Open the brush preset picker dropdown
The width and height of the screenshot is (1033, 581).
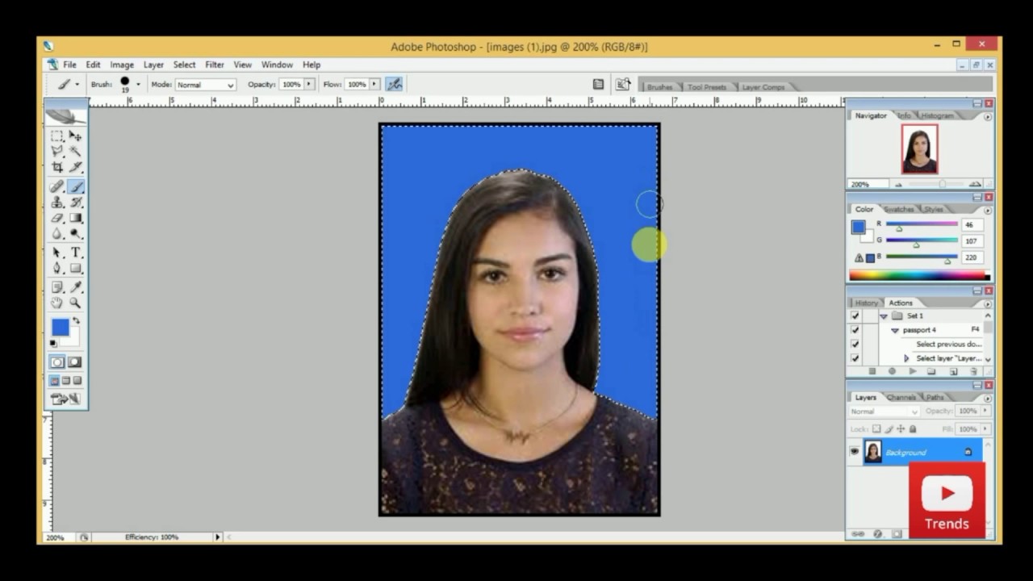(x=138, y=84)
